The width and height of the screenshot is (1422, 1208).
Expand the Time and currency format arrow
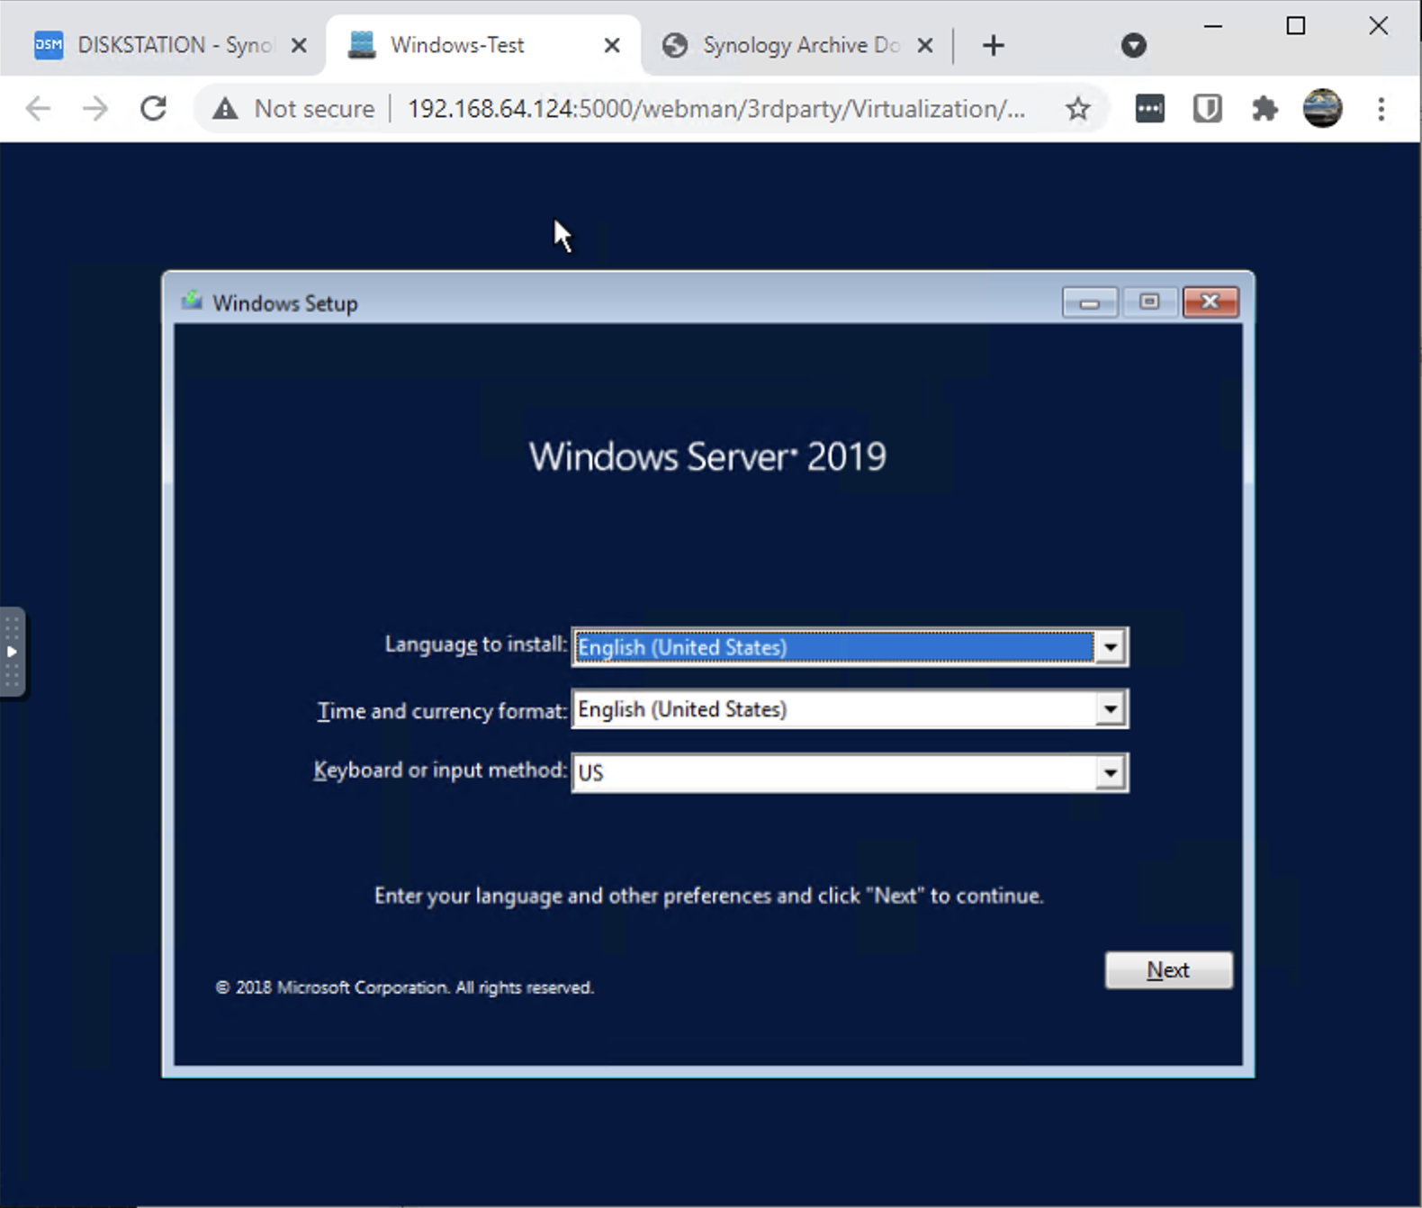coord(1111,709)
